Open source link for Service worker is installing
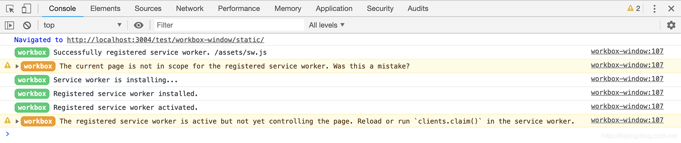This screenshot has height=143, width=681. [627, 79]
